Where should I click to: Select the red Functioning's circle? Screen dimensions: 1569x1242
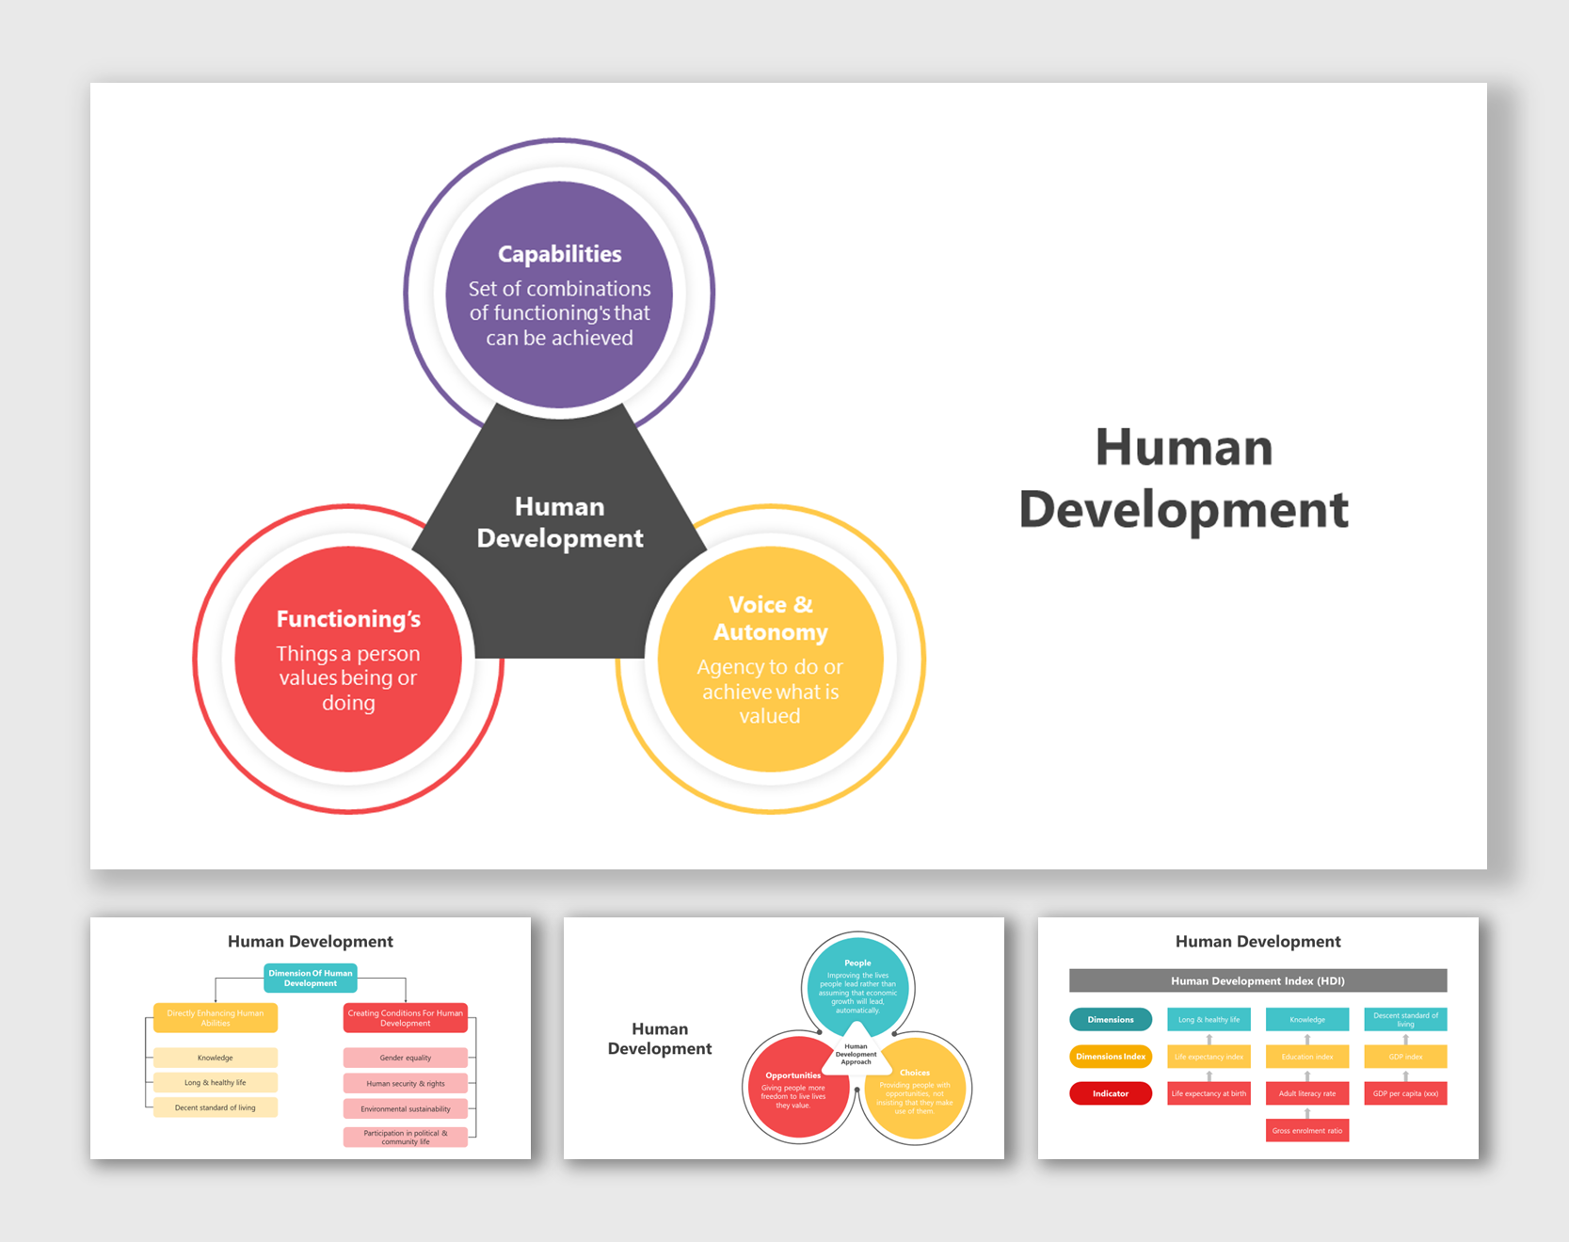tap(348, 659)
